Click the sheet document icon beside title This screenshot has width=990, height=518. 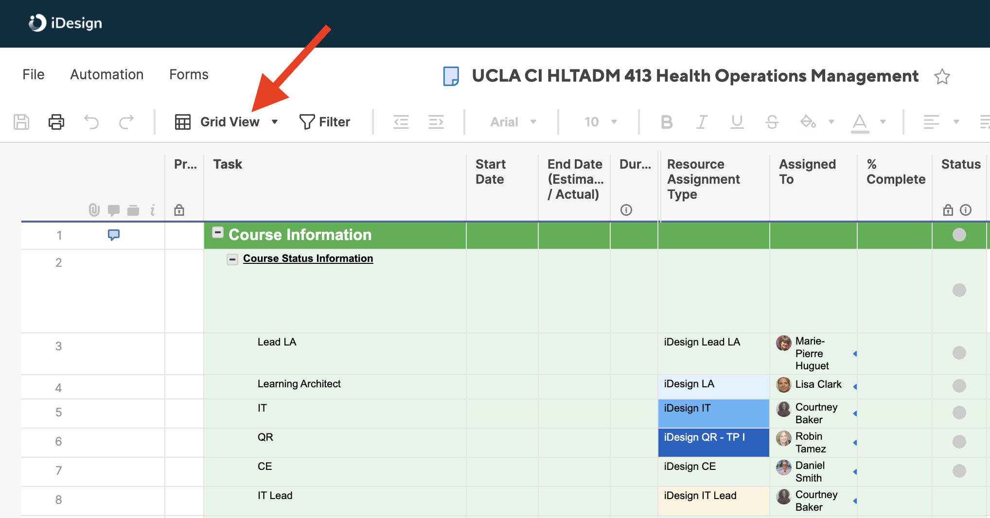coord(451,76)
